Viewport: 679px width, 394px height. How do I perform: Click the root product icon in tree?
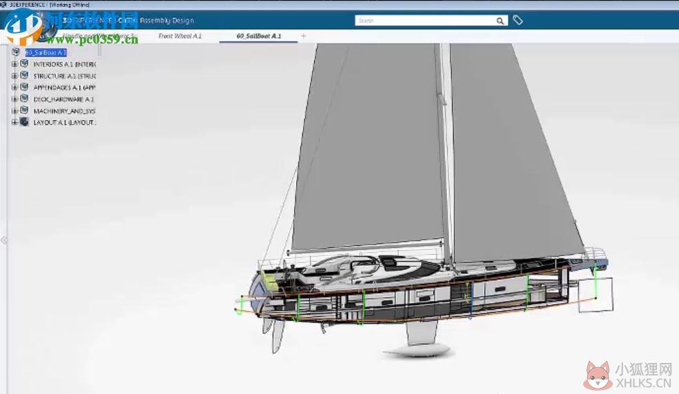(16, 52)
